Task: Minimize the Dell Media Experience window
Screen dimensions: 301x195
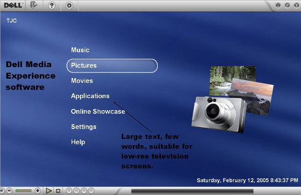Action: tap(278, 5)
